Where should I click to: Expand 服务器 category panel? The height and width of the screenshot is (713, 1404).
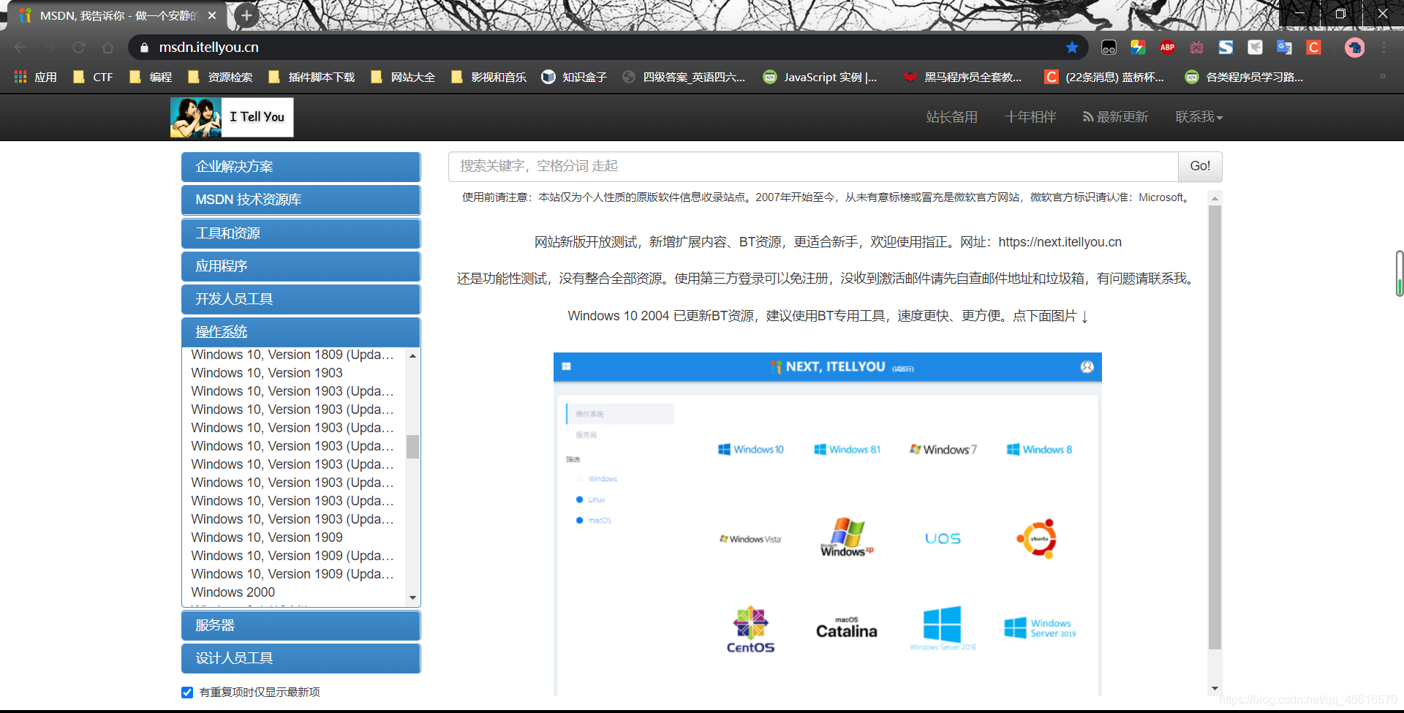301,625
